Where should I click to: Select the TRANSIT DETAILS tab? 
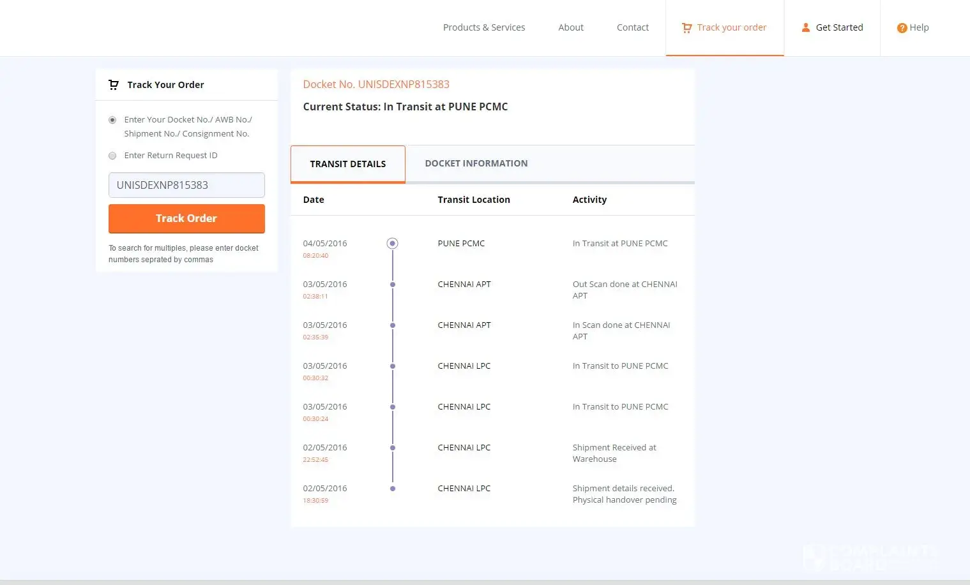pyautogui.click(x=347, y=164)
